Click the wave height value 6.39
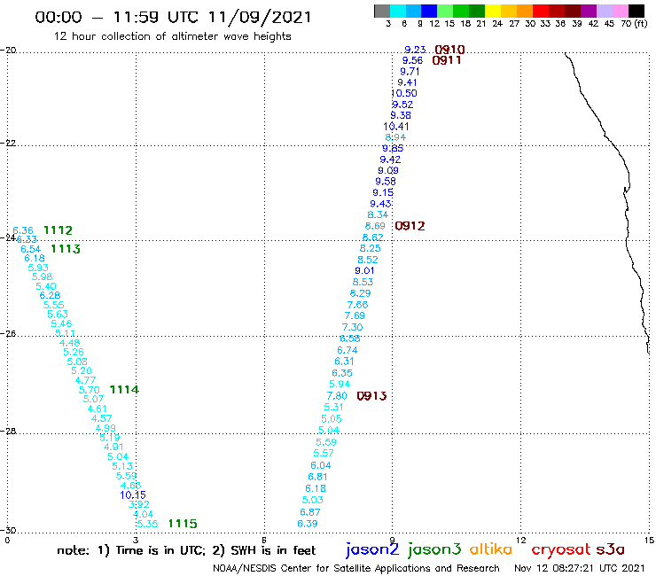 (x=308, y=524)
